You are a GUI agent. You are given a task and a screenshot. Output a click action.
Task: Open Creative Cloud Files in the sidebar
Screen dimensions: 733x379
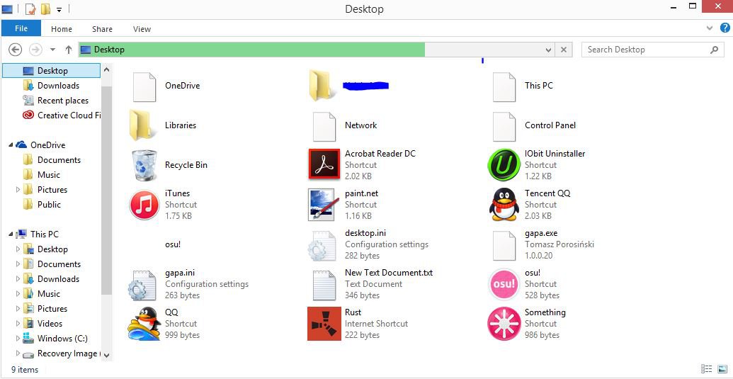tap(61, 115)
